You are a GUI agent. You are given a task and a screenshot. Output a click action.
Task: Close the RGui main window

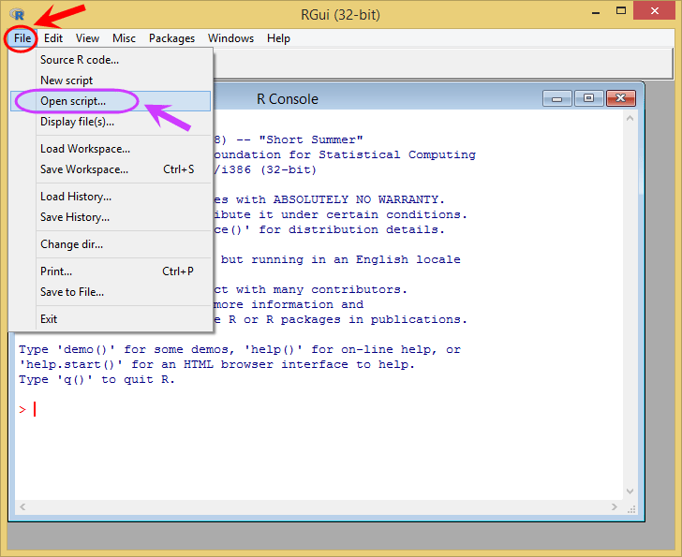pyautogui.click(x=655, y=11)
